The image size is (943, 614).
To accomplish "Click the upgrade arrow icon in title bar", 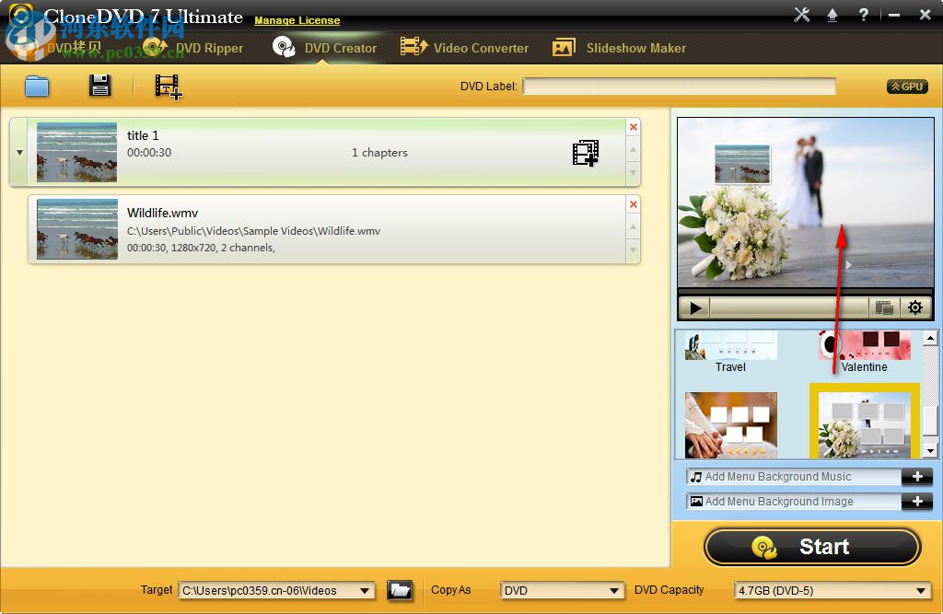I will click(832, 15).
